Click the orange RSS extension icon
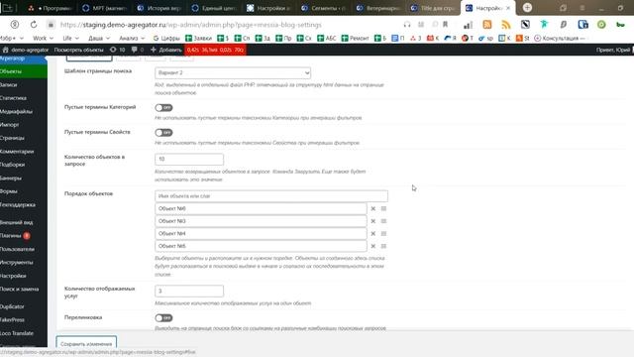 point(487,25)
